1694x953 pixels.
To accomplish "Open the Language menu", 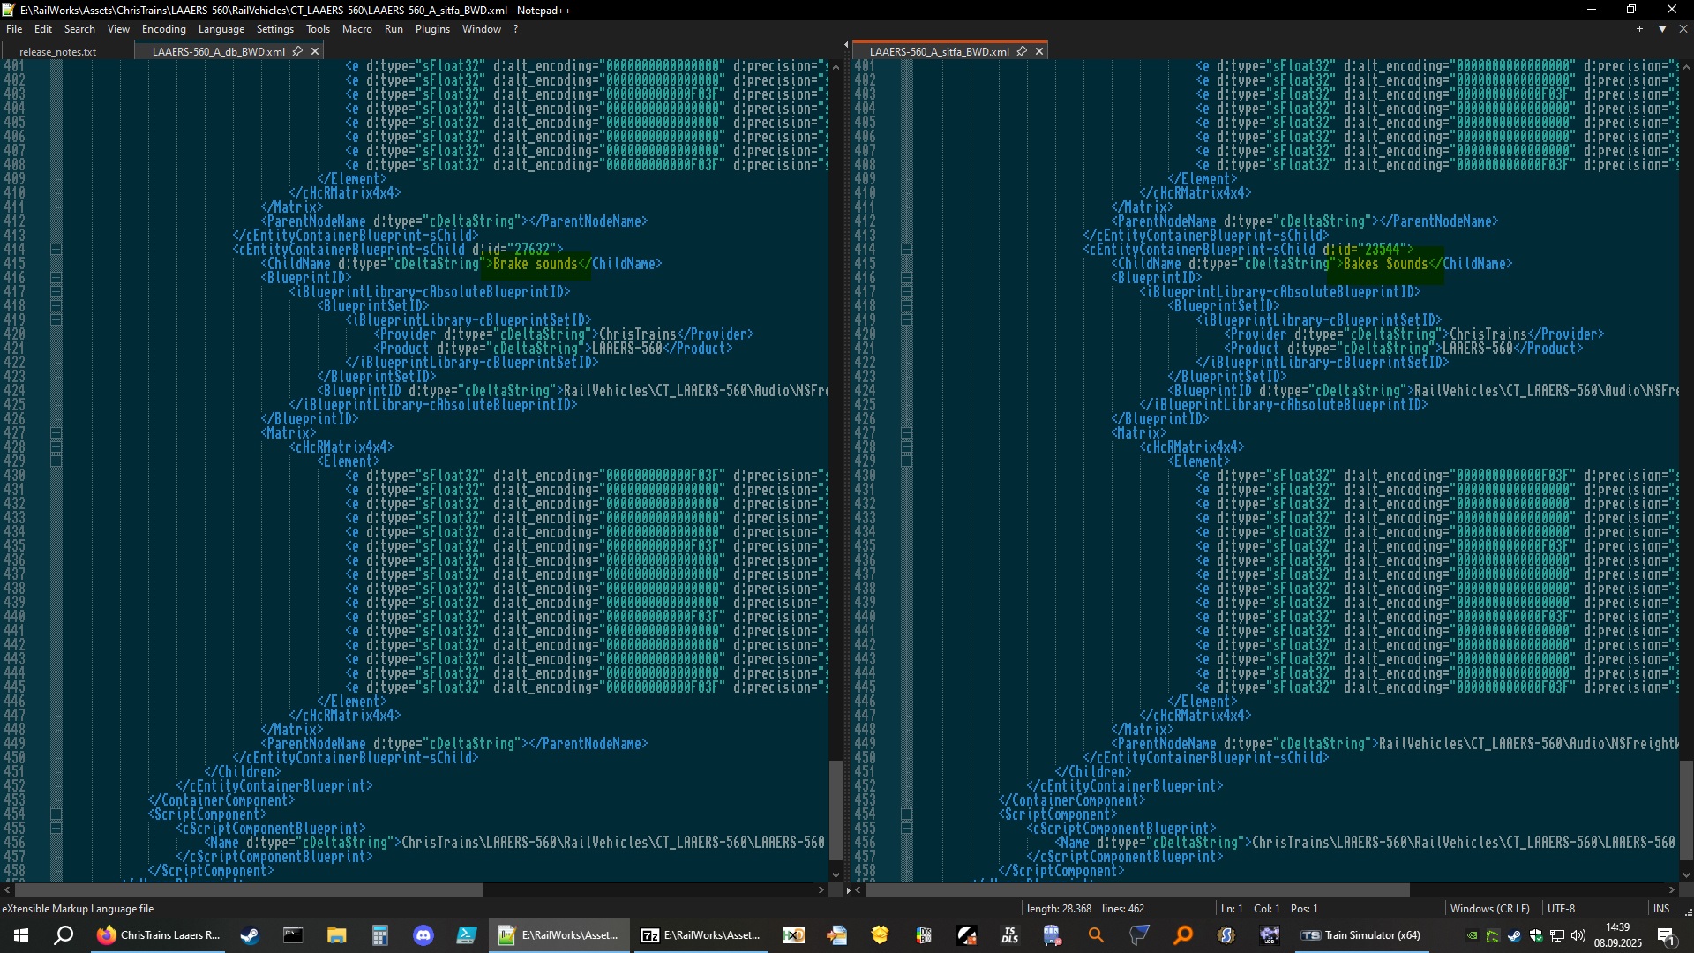I will [221, 29].
